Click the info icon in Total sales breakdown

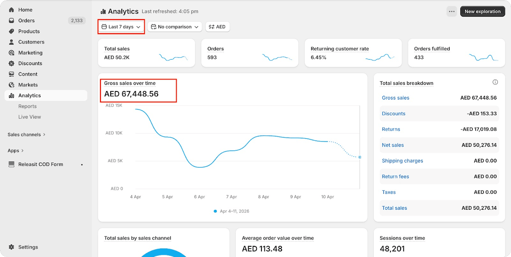(495, 82)
